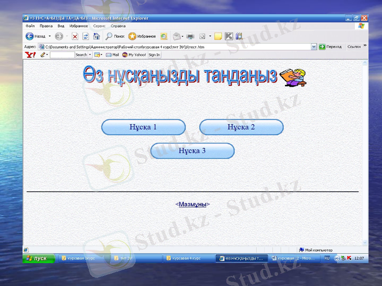Open the Home page icon

95,35
